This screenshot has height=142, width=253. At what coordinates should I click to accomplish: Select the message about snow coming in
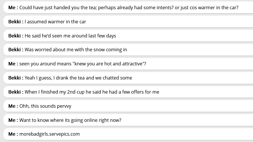pyautogui.click(x=76, y=50)
